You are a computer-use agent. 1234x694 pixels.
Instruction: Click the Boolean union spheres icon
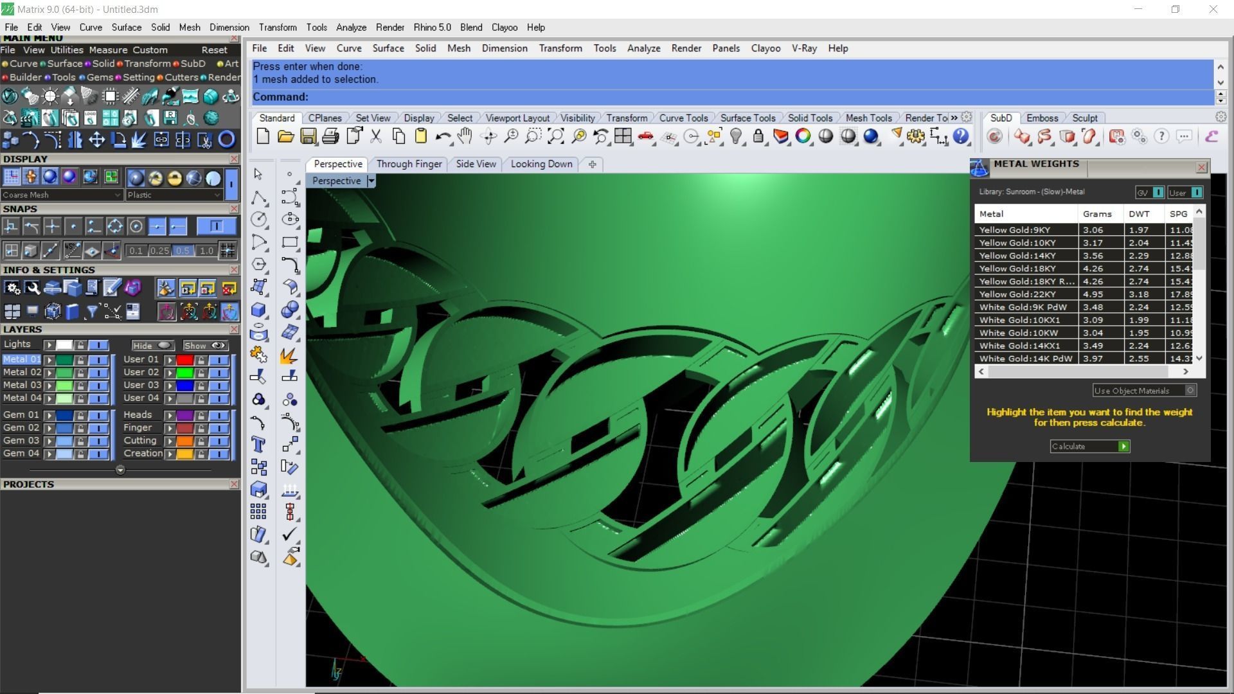point(290,310)
